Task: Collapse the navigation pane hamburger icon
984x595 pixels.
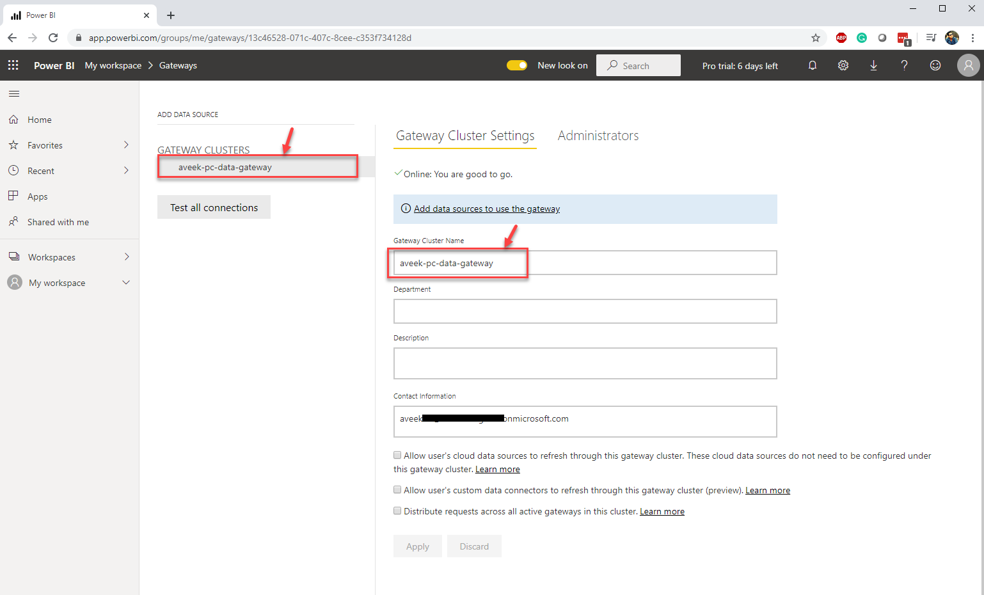Action: (14, 94)
